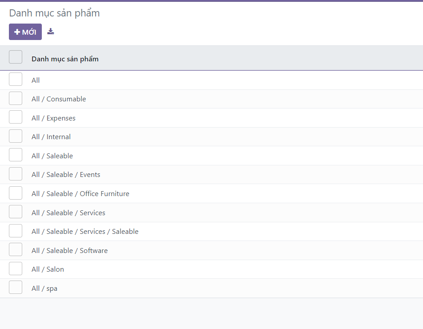Check the All / Saleable row checkbox
This screenshot has width=423, height=329.
(16, 155)
